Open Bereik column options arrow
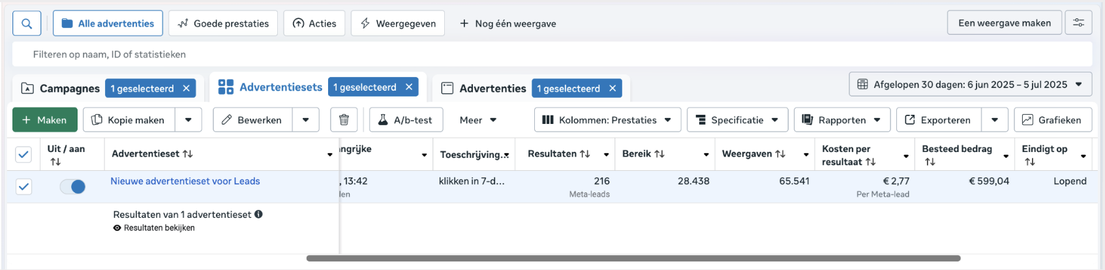1105x270 pixels. tap(706, 155)
